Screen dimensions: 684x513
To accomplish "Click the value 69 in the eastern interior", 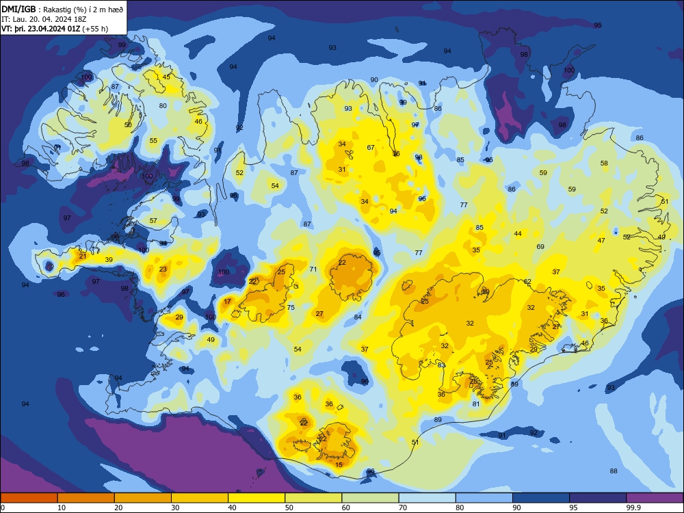I will pyautogui.click(x=540, y=246).
